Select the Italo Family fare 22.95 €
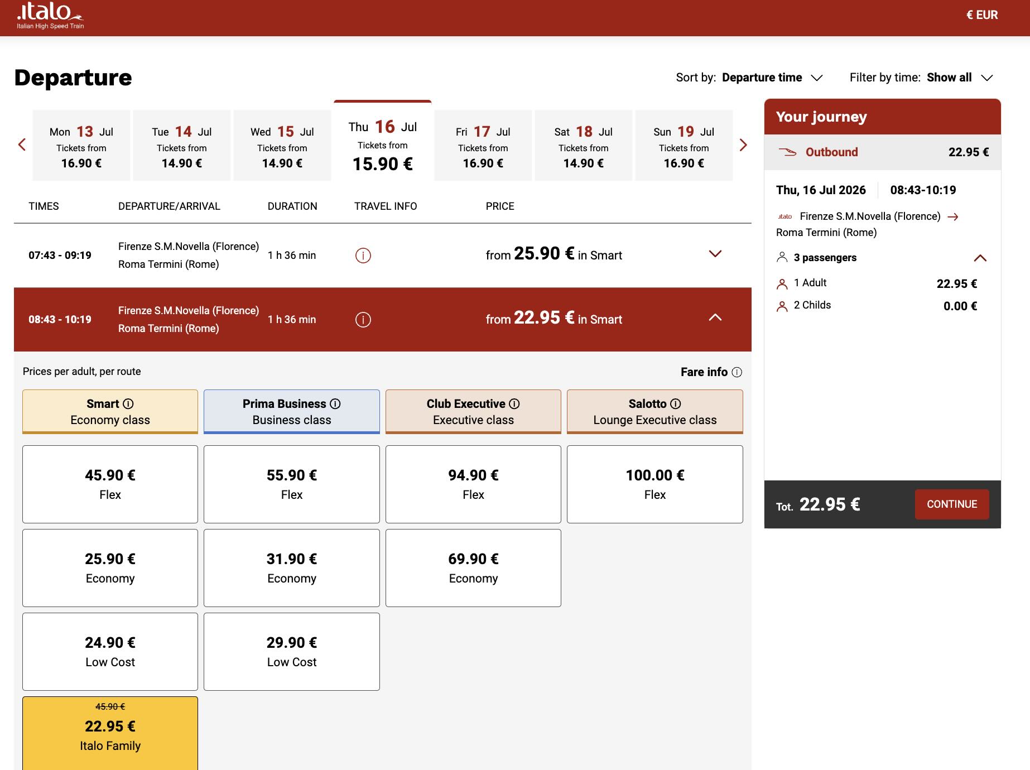The image size is (1030, 770). click(x=110, y=733)
